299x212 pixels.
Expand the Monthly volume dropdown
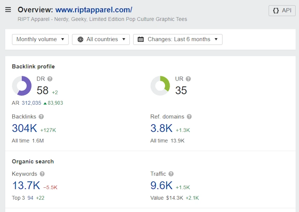click(40, 39)
